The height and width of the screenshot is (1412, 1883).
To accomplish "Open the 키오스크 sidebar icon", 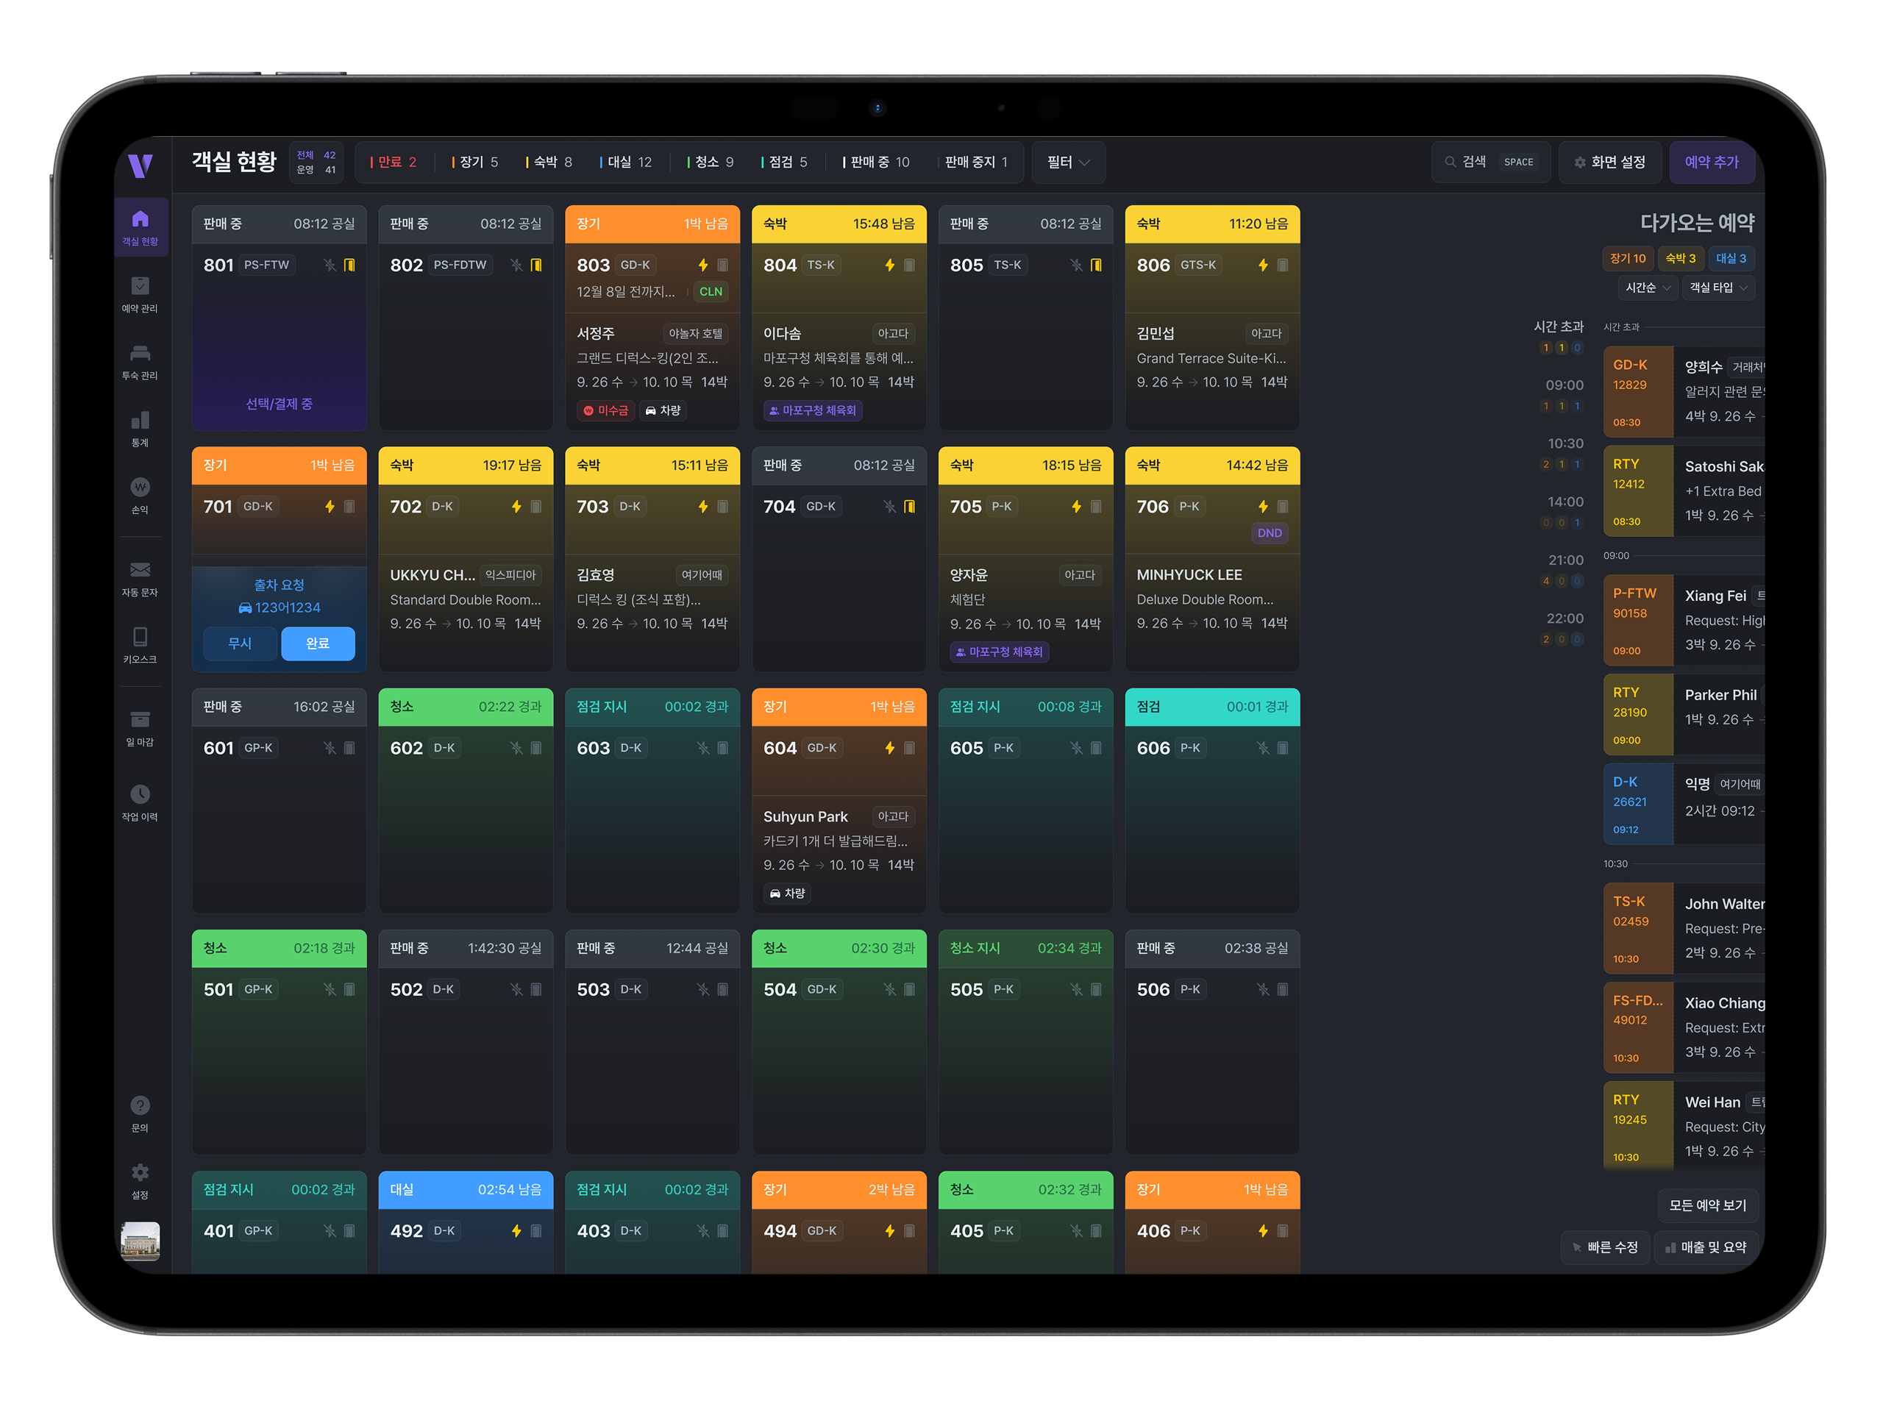I will point(140,637).
